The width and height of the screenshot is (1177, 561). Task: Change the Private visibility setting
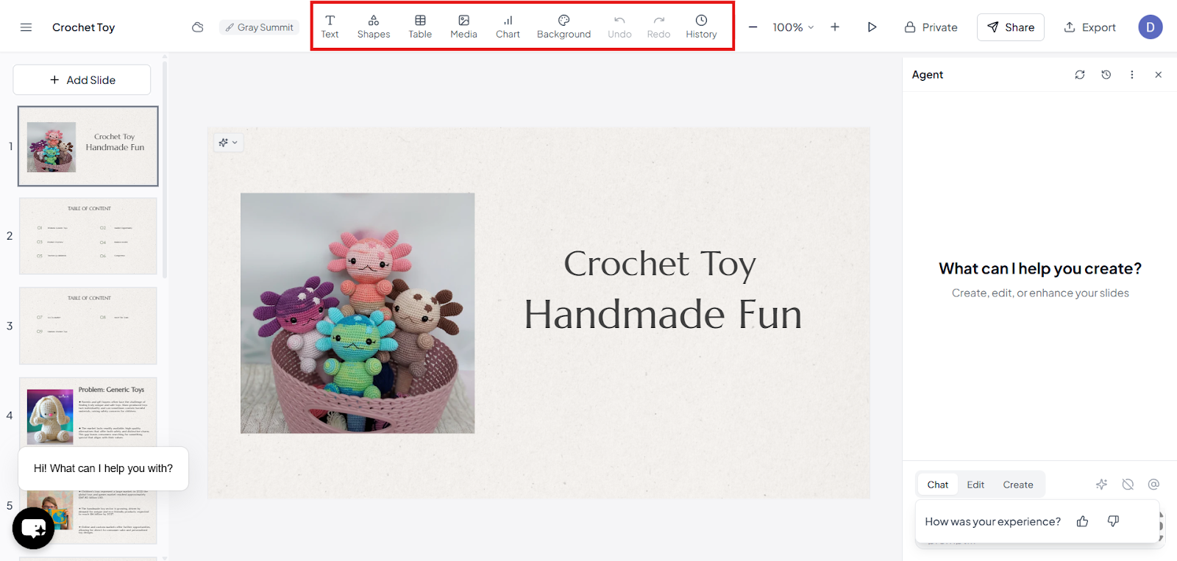click(931, 27)
